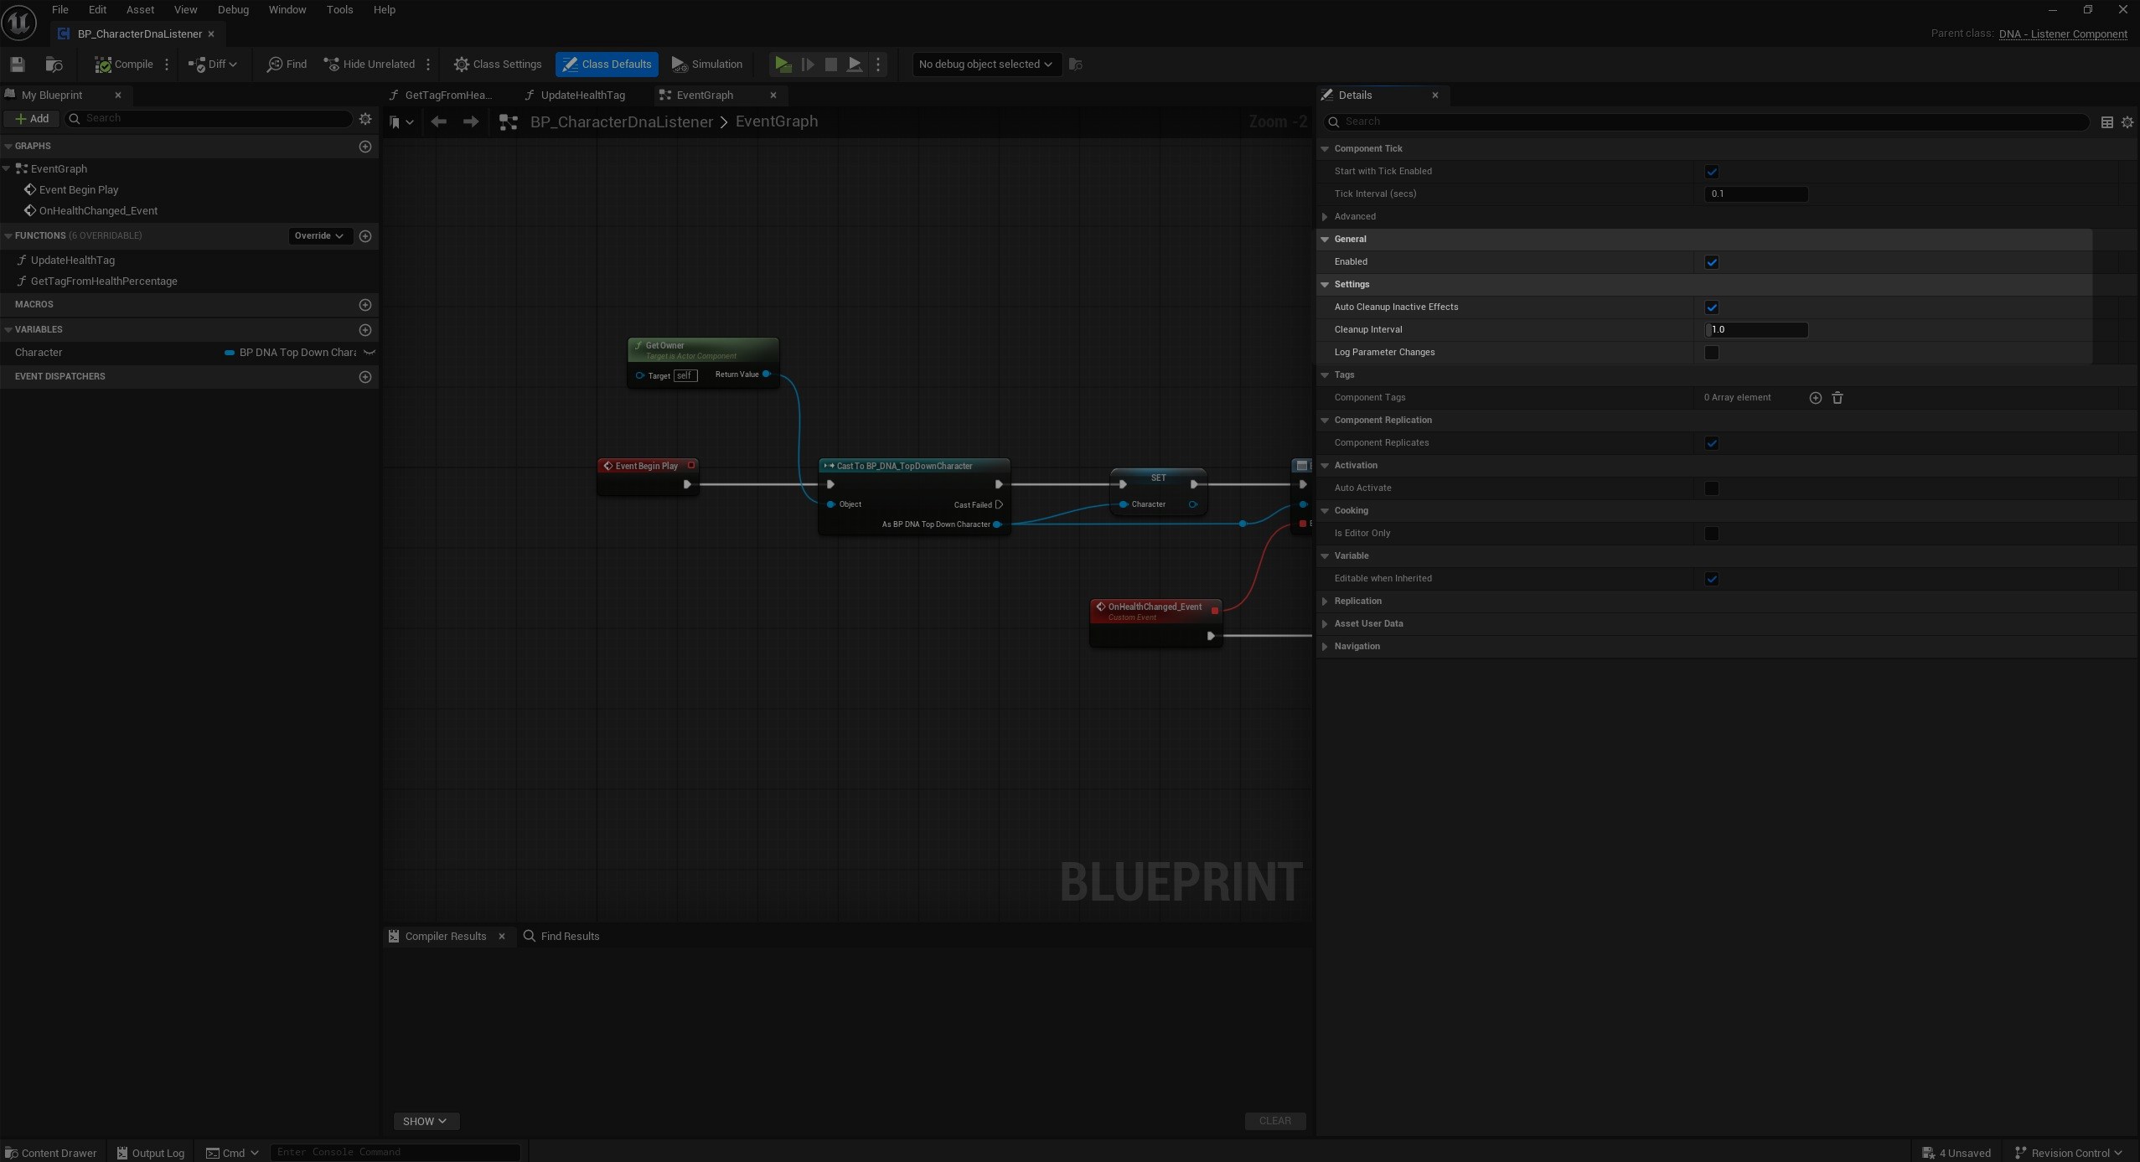Click the Cleanup Interval value field
The width and height of the screenshot is (2140, 1162).
[x=1756, y=330]
